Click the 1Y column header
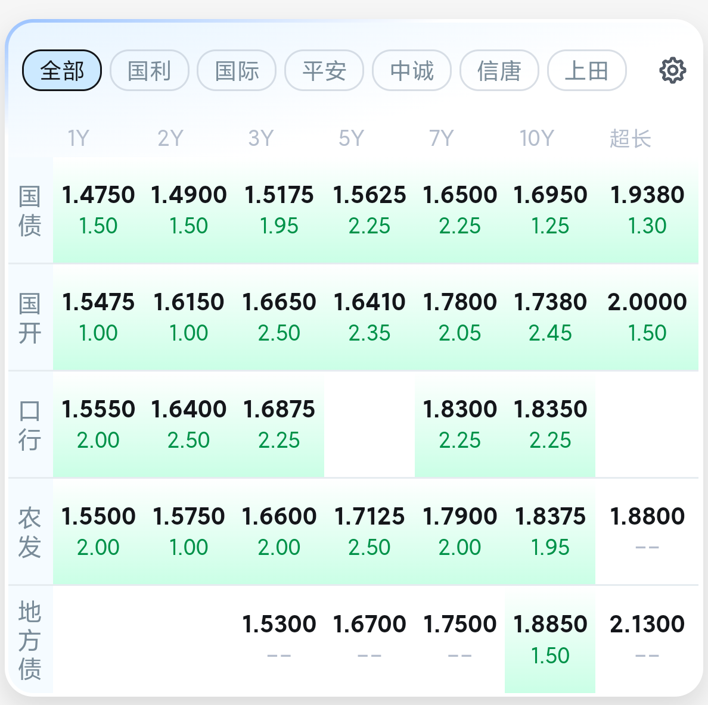 [78, 139]
